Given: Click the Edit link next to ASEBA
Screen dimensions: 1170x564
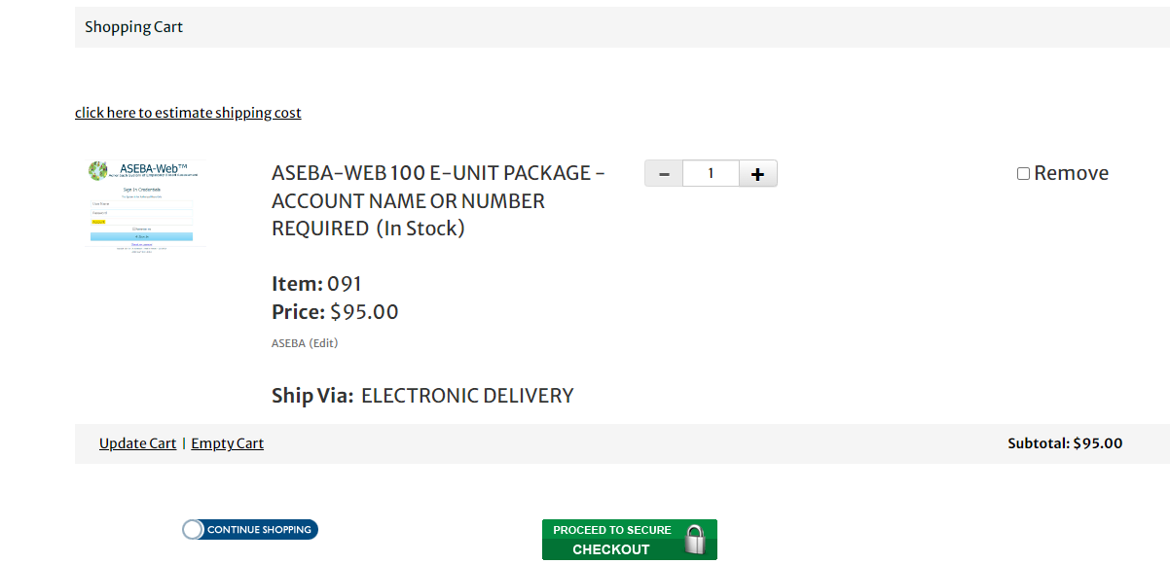Looking at the screenshot, I should [x=325, y=342].
